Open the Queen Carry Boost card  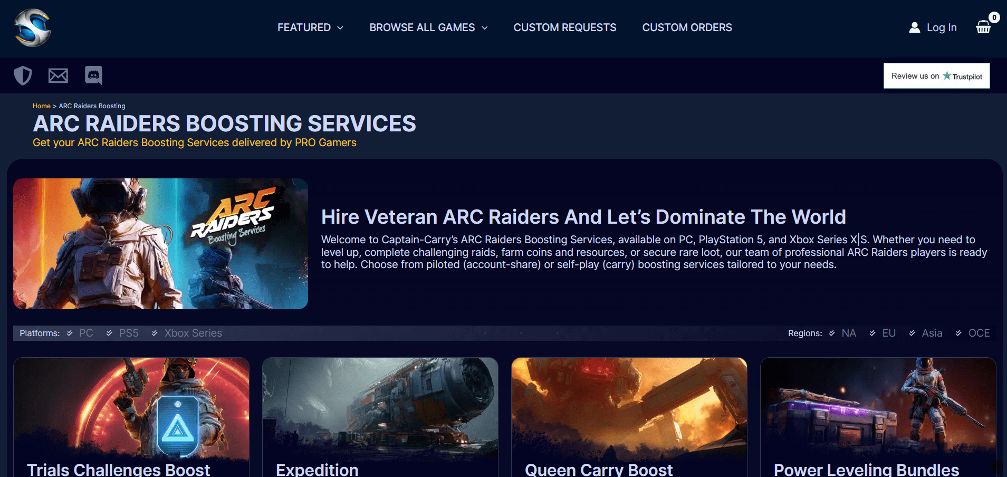click(x=629, y=417)
